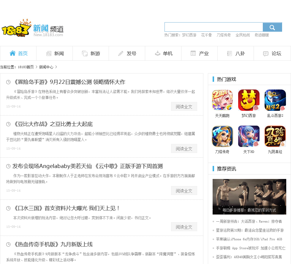
Task: Click 阅读全文 for 冒险岛手游 article
Action: [x=184, y=106]
